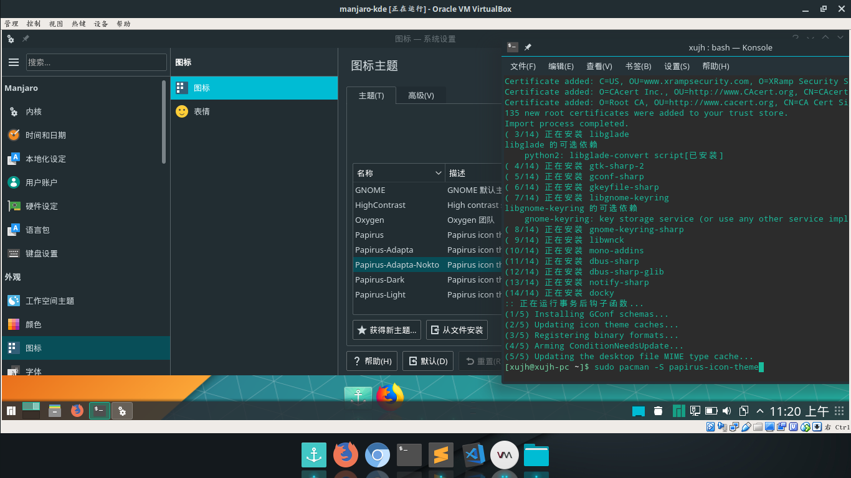The image size is (851, 478).
Task: Open the Manjaro settings tray icon
Action: (678, 411)
